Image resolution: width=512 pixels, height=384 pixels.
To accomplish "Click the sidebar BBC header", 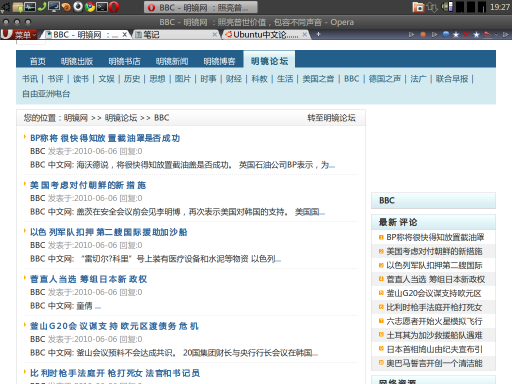I will tap(433, 200).
